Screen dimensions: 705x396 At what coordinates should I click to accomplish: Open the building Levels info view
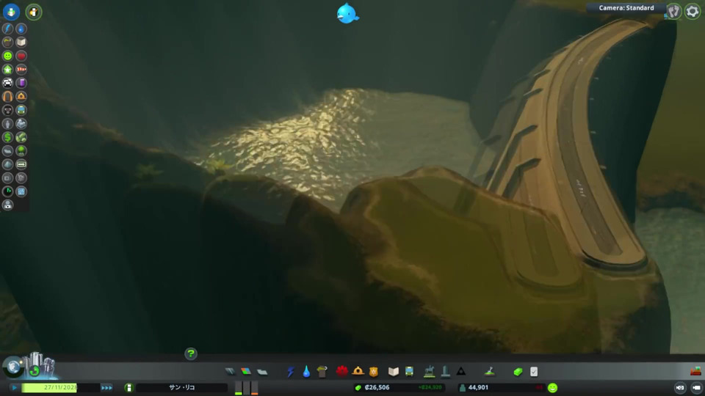7,69
